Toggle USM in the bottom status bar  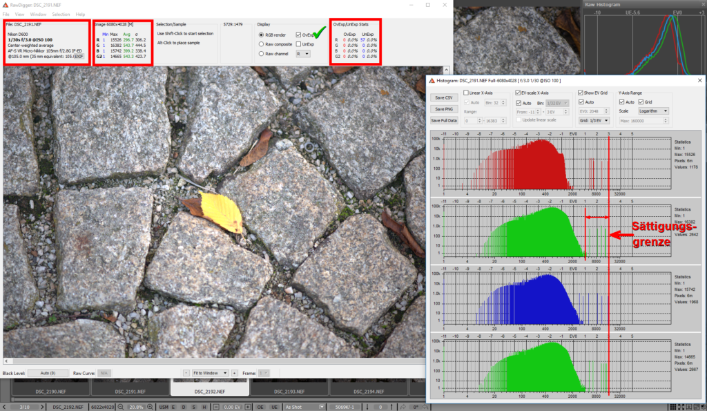click(164, 407)
